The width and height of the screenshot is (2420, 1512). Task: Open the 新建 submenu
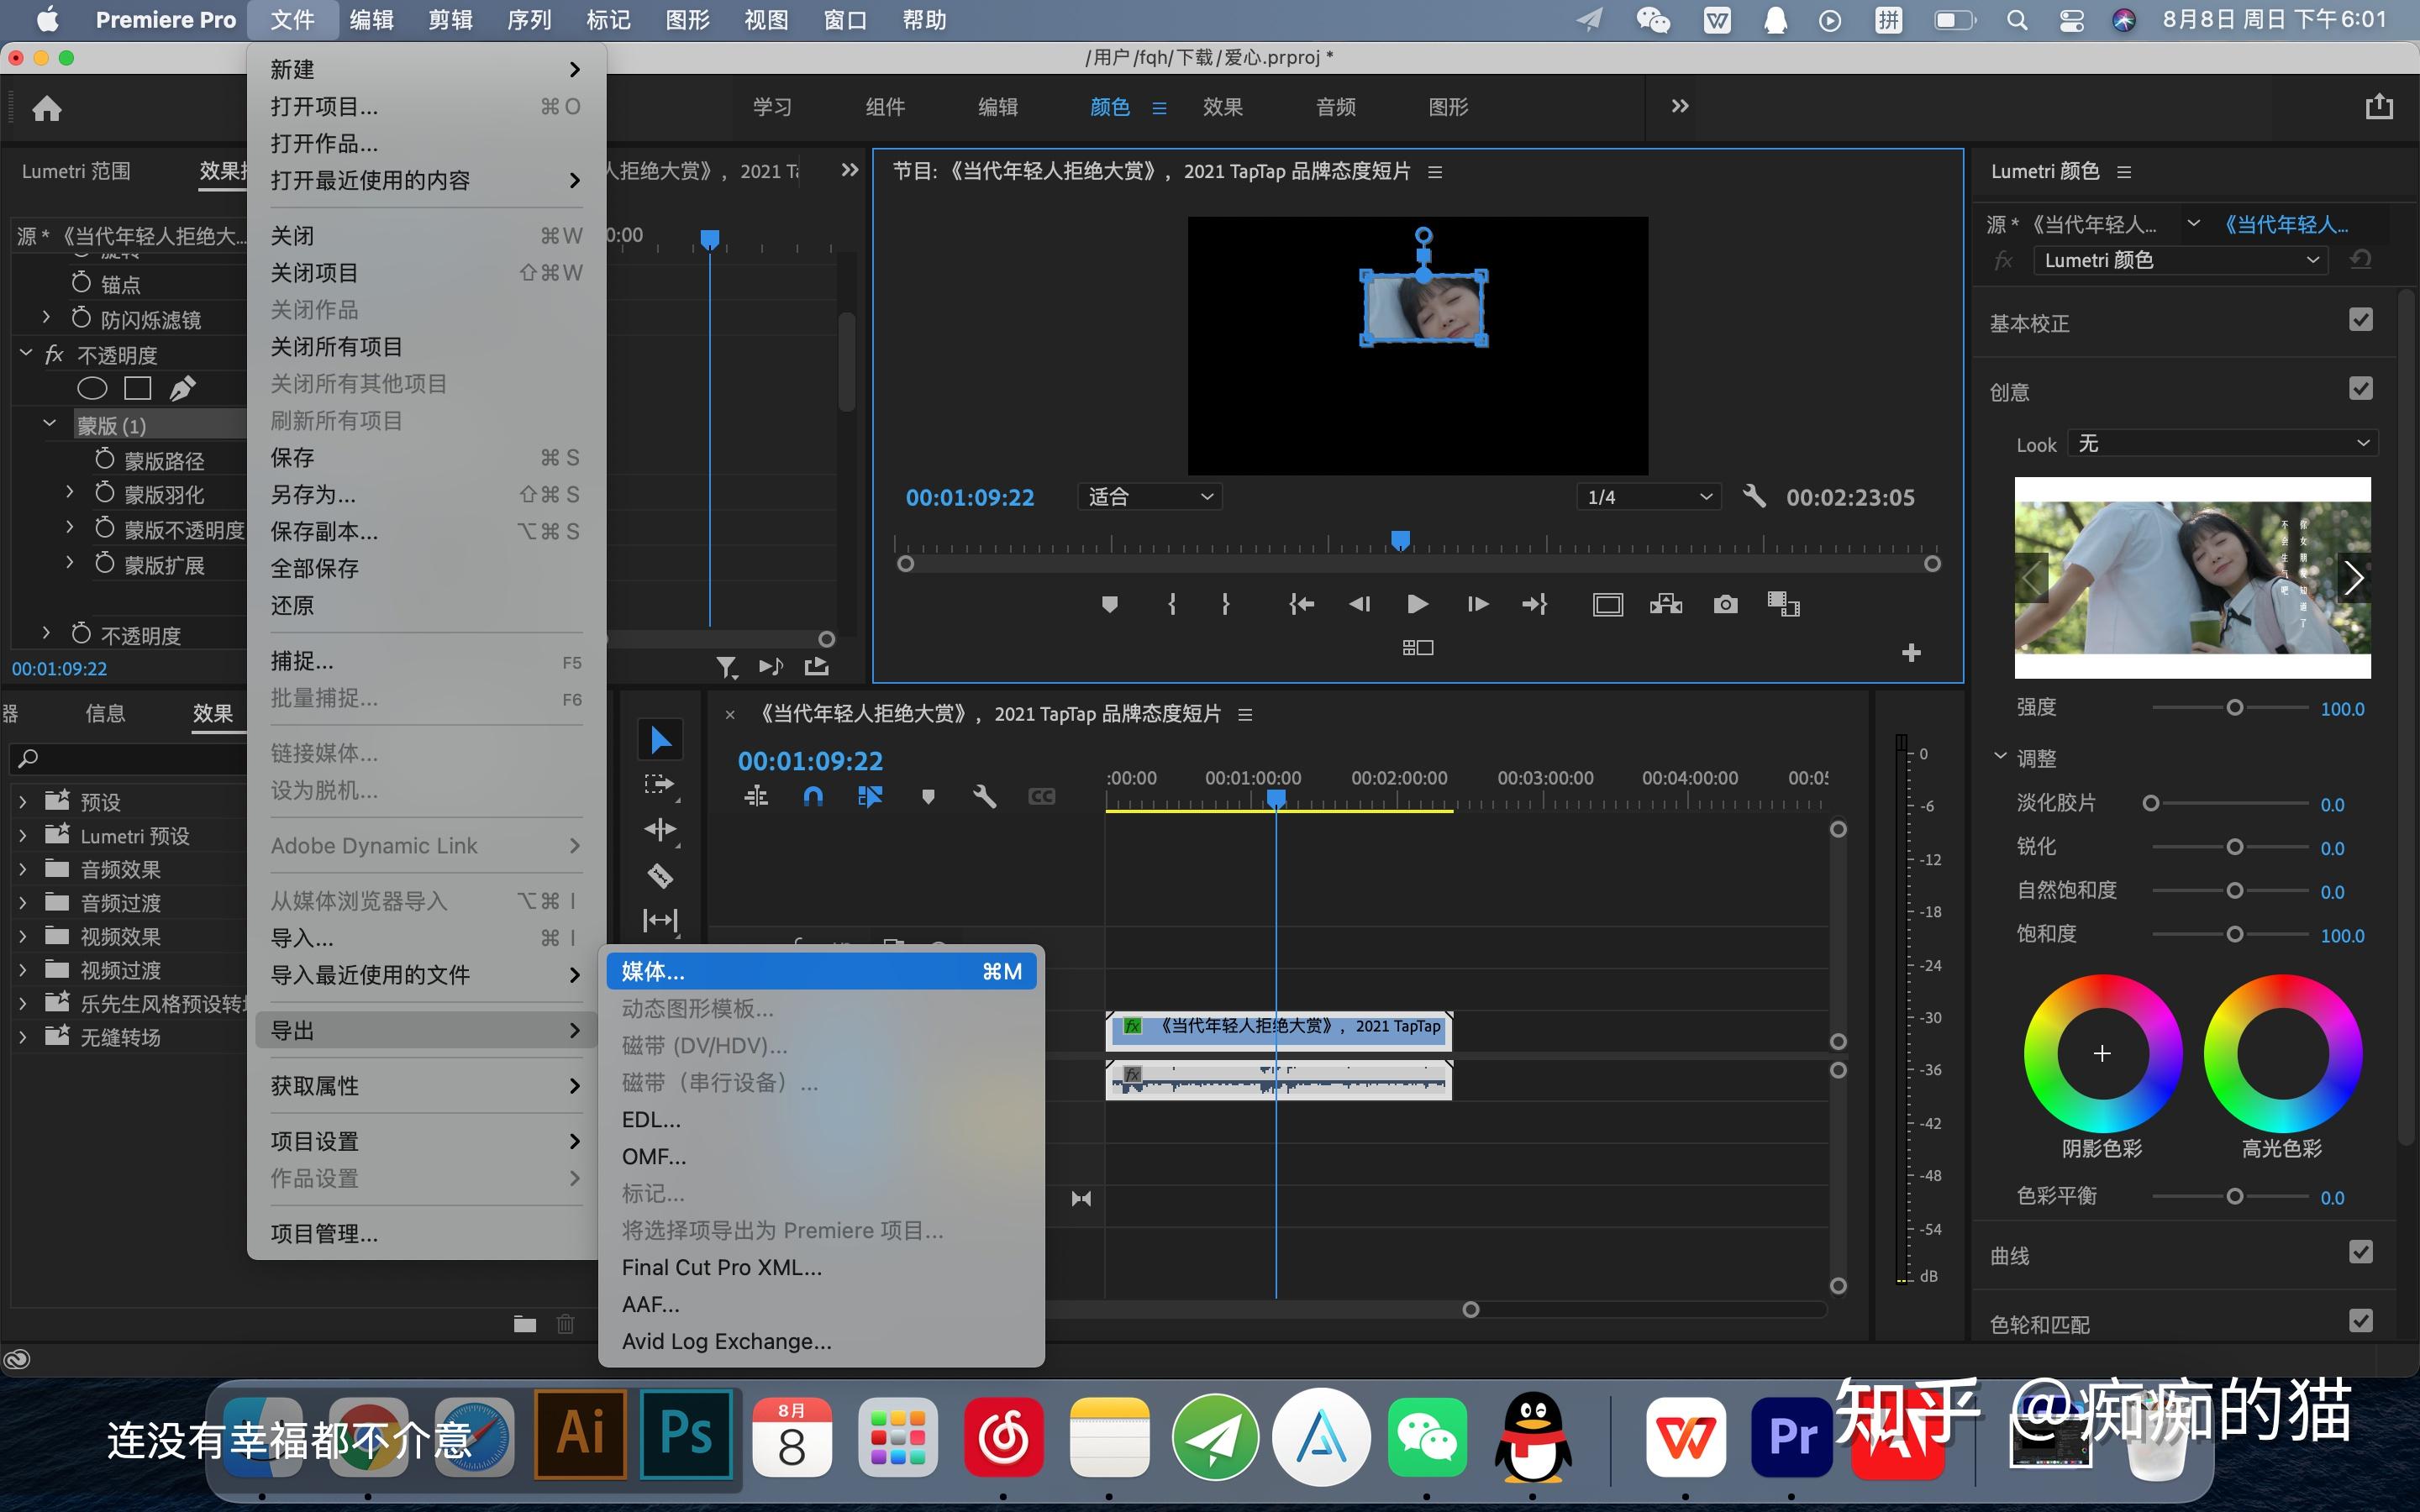(x=425, y=70)
